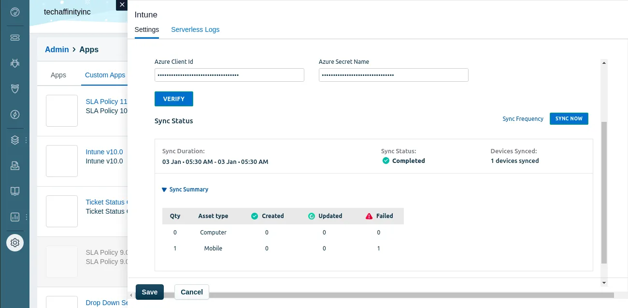Click the grayed-out SLA Policy 9.0 title
This screenshot has width=628, height=308.
pos(106,252)
